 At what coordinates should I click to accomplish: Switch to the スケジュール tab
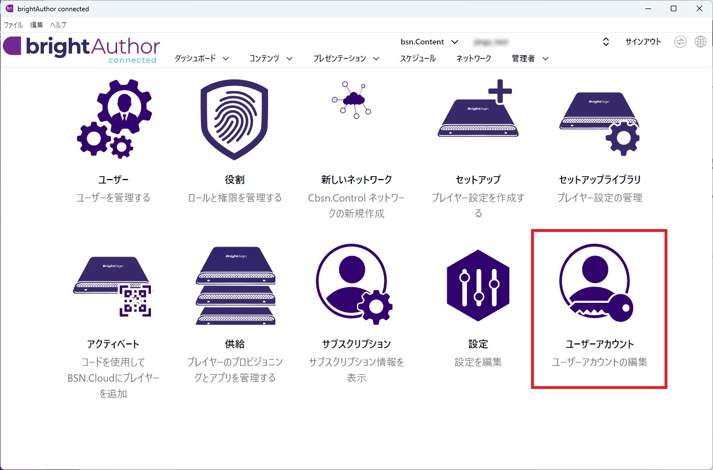[417, 59]
